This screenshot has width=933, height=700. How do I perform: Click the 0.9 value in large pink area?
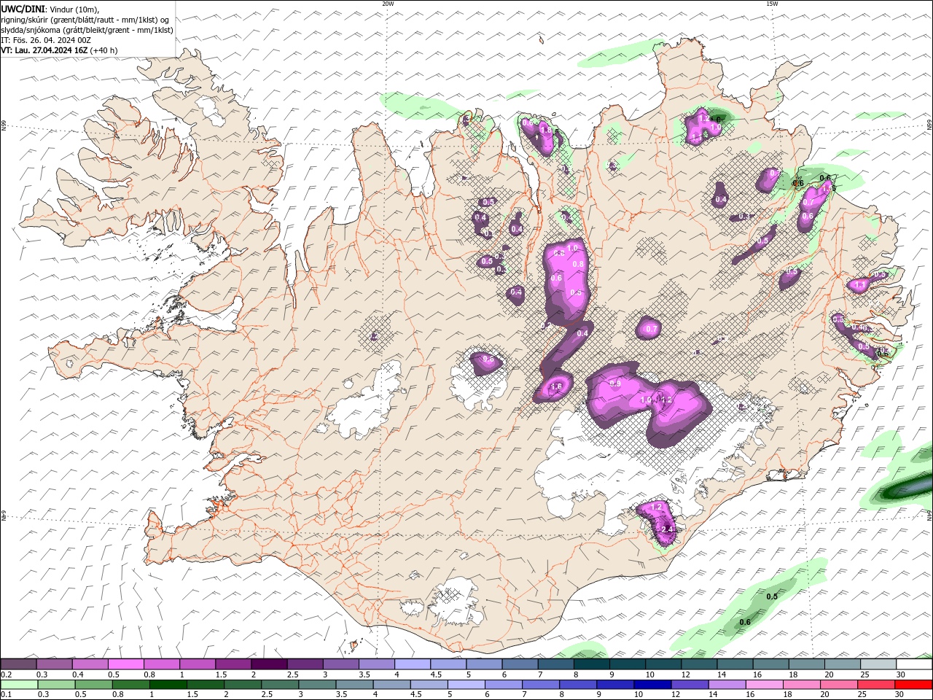tap(615, 384)
